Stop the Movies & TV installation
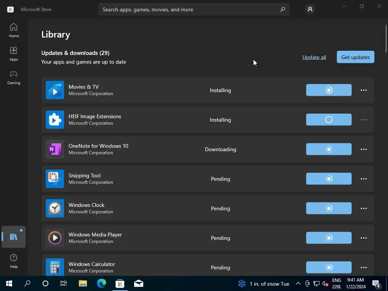 tap(329, 90)
